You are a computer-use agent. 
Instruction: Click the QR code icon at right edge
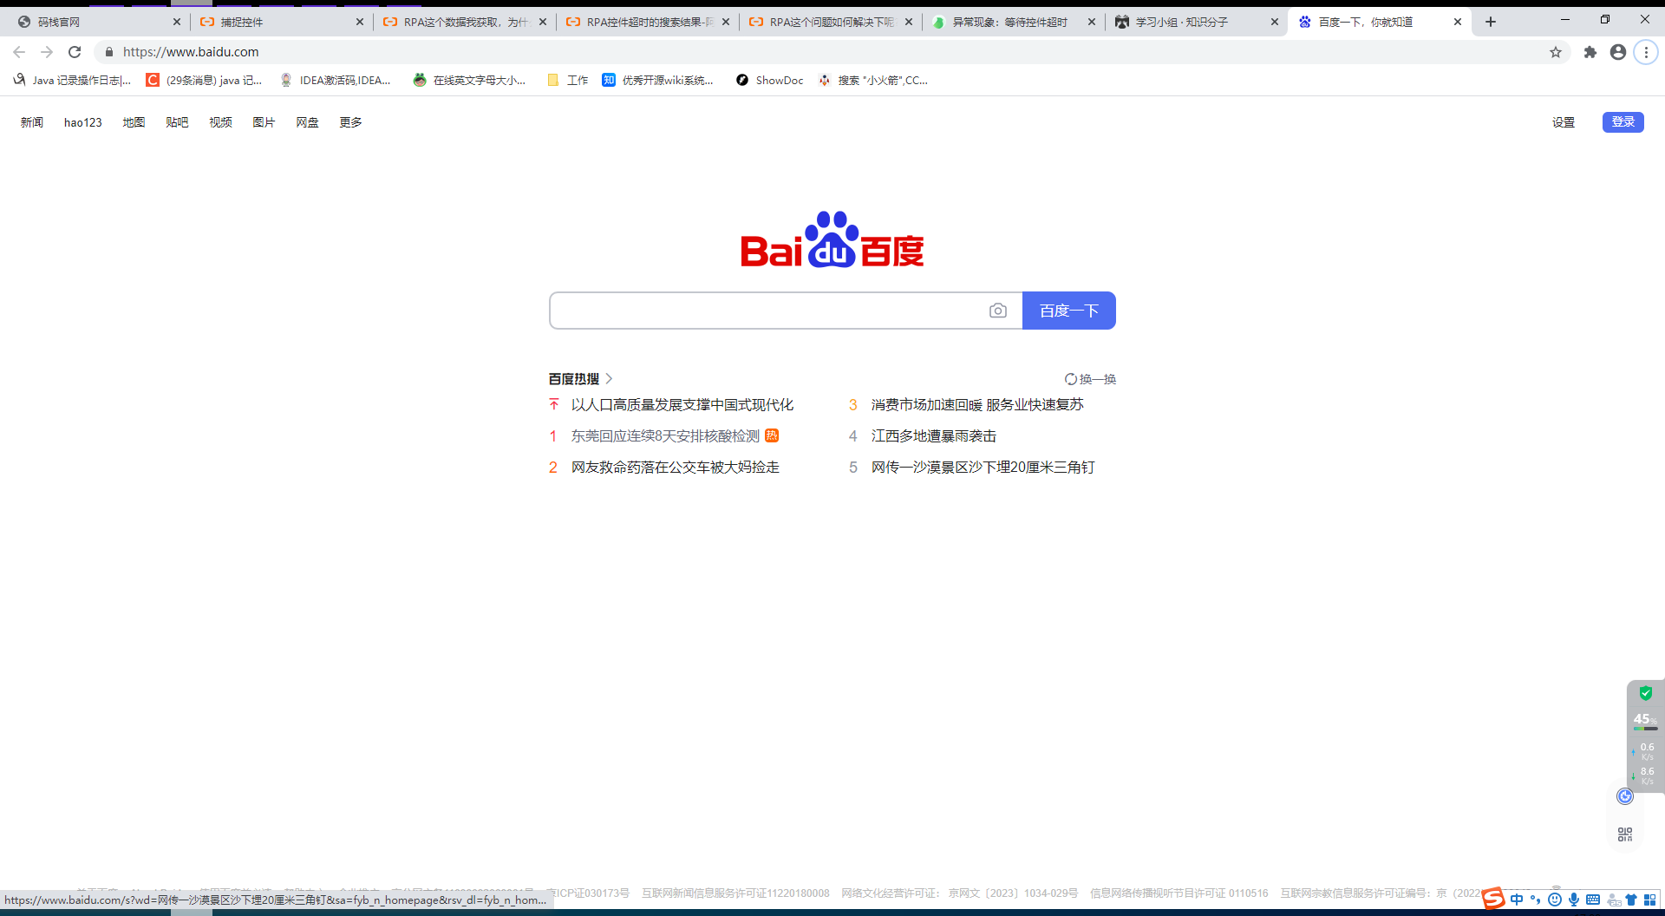1625,834
